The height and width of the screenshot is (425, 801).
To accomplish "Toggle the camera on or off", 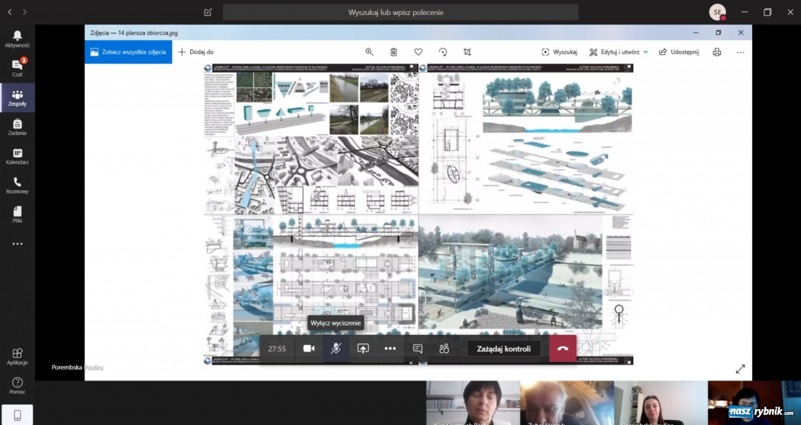I will (x=309, y=348).
